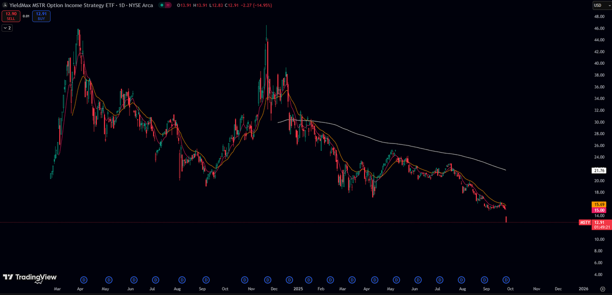Click the dividend marker for Jun 2024

[134, 280]
